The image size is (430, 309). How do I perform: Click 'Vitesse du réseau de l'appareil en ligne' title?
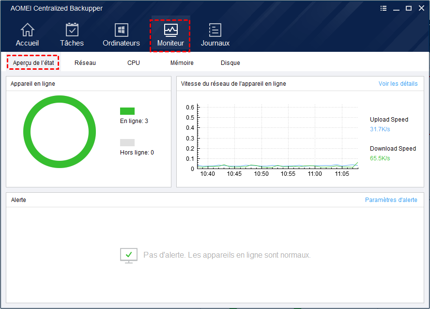pyautogui.click(x=233, y=84)
